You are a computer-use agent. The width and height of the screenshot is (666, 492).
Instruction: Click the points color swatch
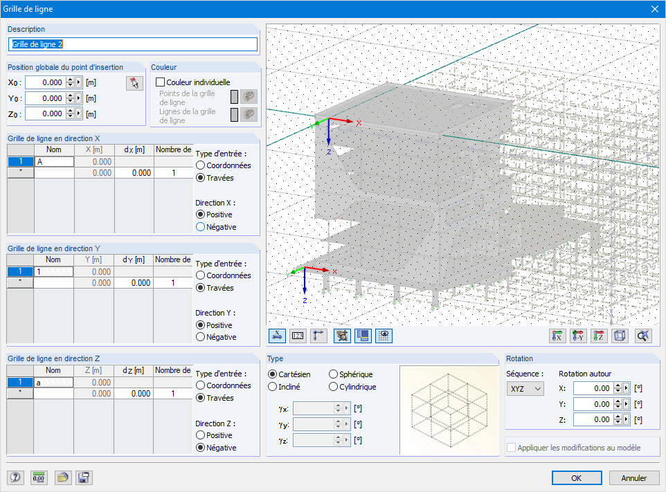pyautogui.click(x=234, y=96)
